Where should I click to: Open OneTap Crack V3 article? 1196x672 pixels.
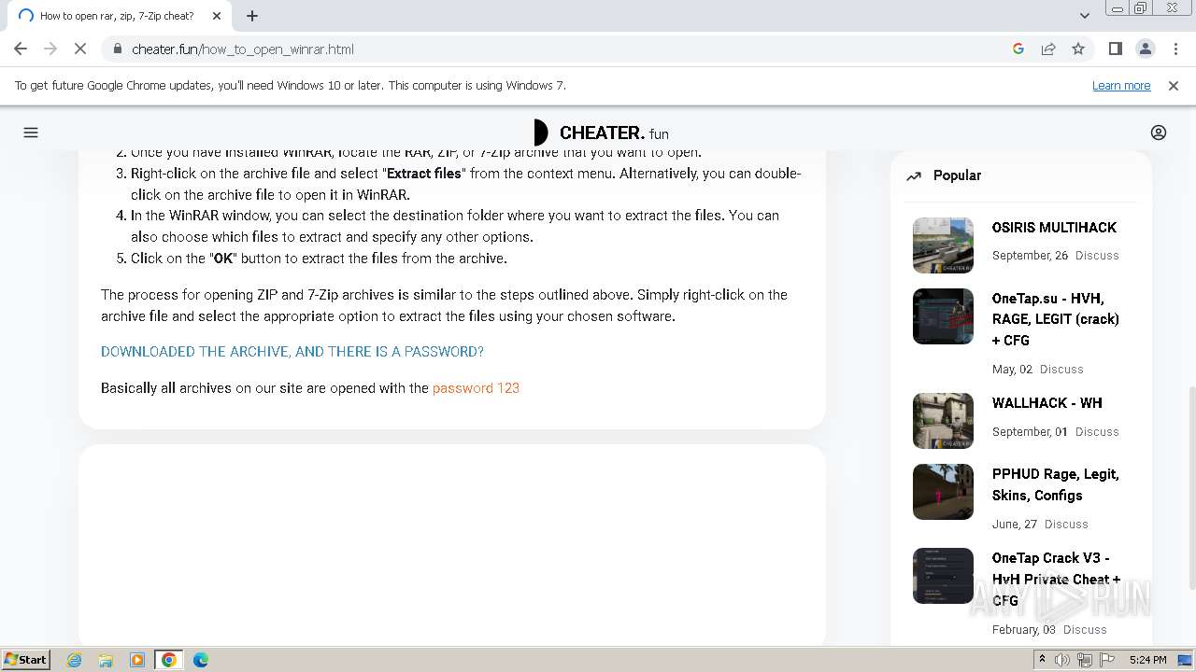tap(1056, 579)
